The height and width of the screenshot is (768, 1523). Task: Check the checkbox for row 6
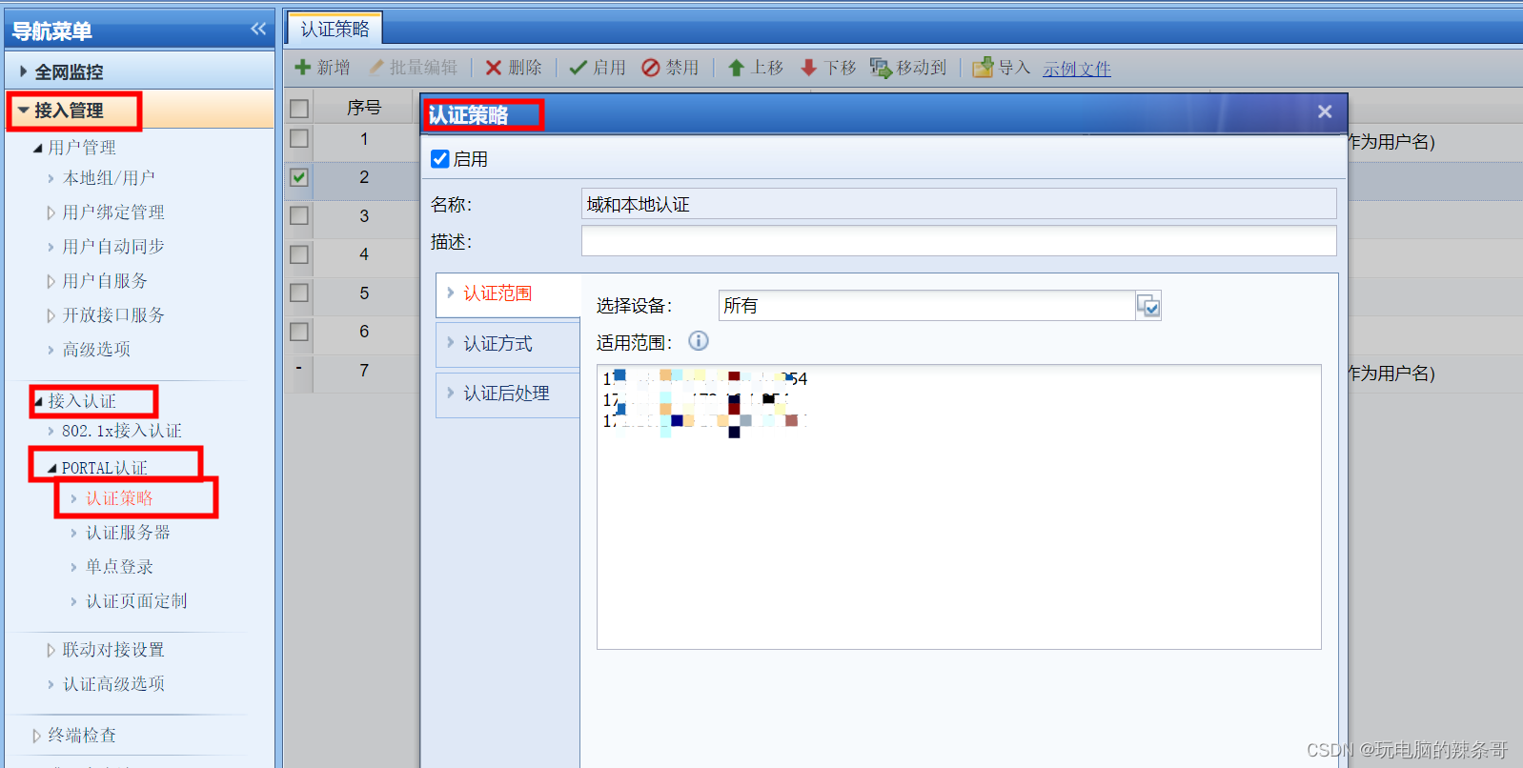coord(299,332)
